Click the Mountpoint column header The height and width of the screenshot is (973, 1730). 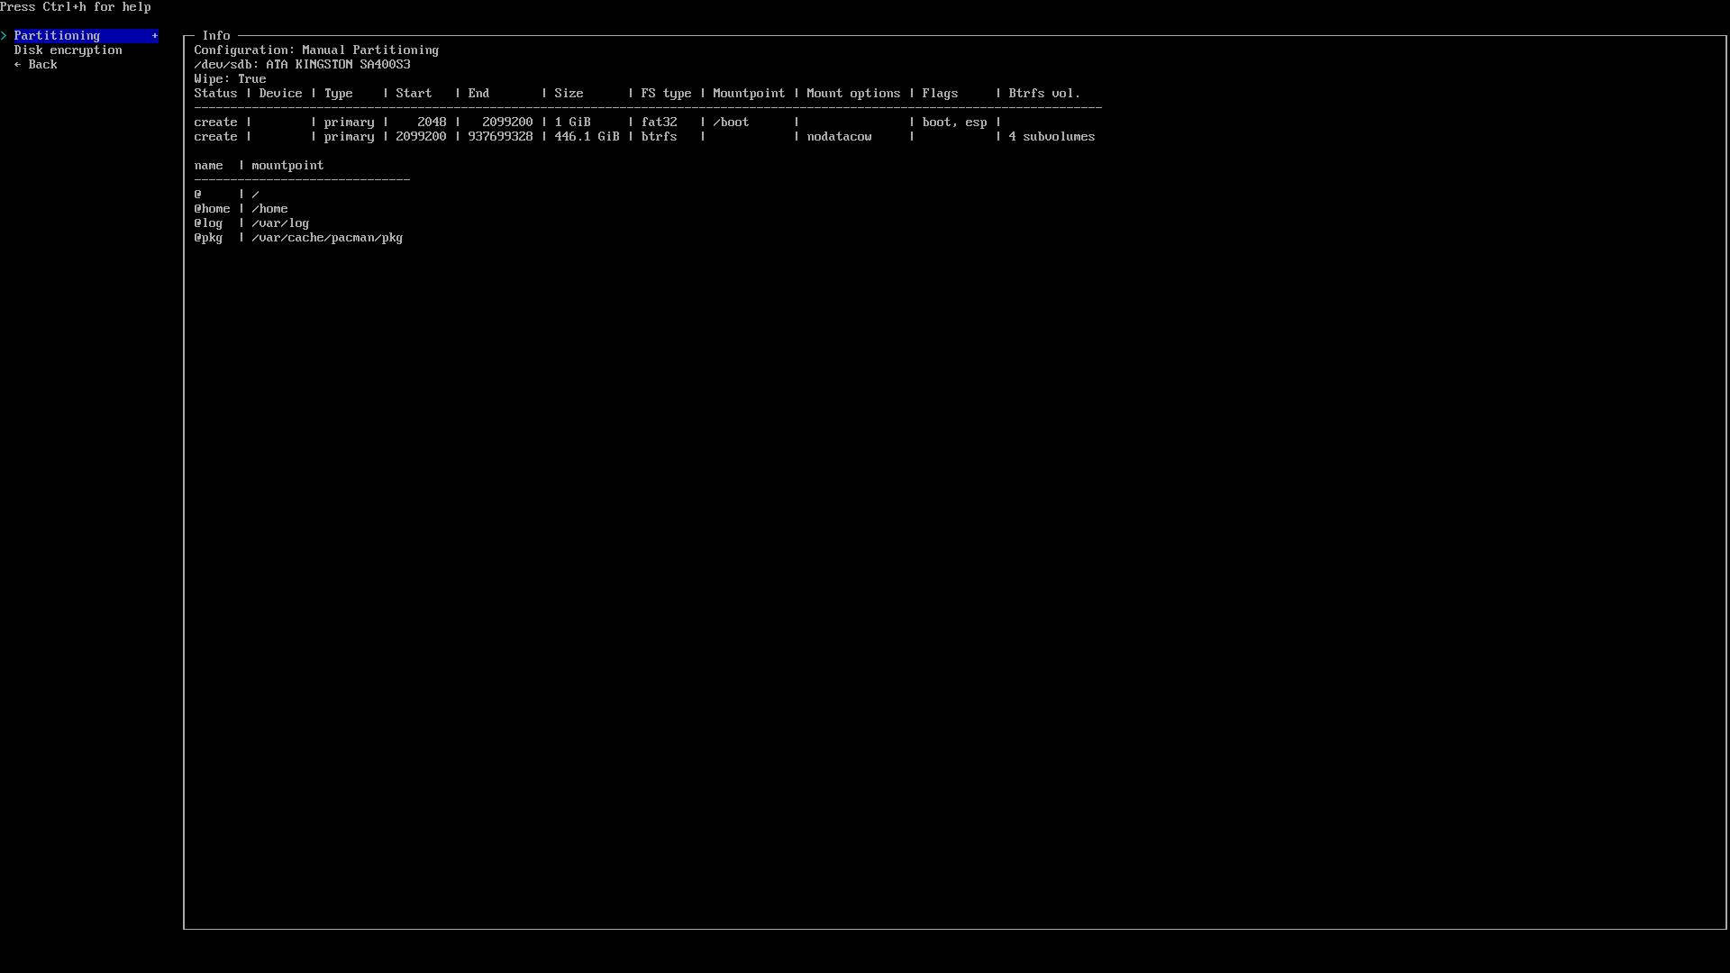click(x=749, y=94)
